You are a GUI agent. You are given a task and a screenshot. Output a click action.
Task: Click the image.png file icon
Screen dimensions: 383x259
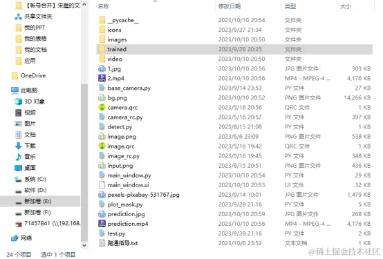click(102, 137)
